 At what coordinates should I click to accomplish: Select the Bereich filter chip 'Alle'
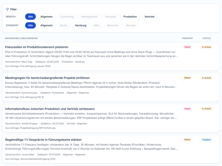point(30,17)
